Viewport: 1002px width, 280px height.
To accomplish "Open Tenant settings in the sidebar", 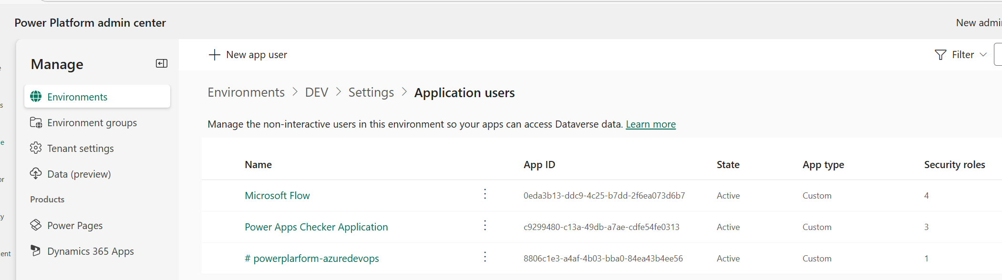I will point(97,148).
